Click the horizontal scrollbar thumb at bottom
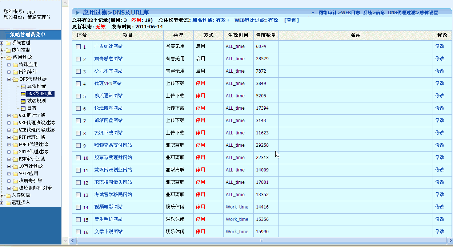The height and width of the screenshot is (247, 453). (260, 241)
